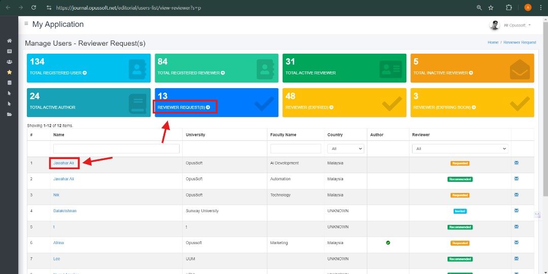548x274 pixels.
Task: Open Reviewer (Expiring Soon) card link
Action: (x=444, y=107)
